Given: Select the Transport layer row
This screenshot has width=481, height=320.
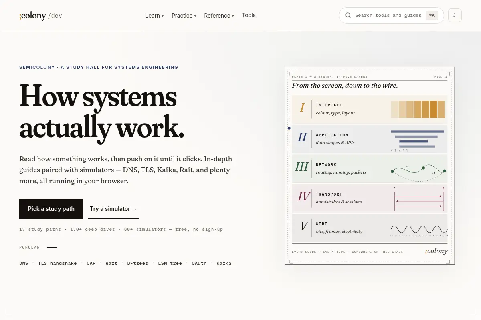Looking at the screenshot, I should coord(370,198).
